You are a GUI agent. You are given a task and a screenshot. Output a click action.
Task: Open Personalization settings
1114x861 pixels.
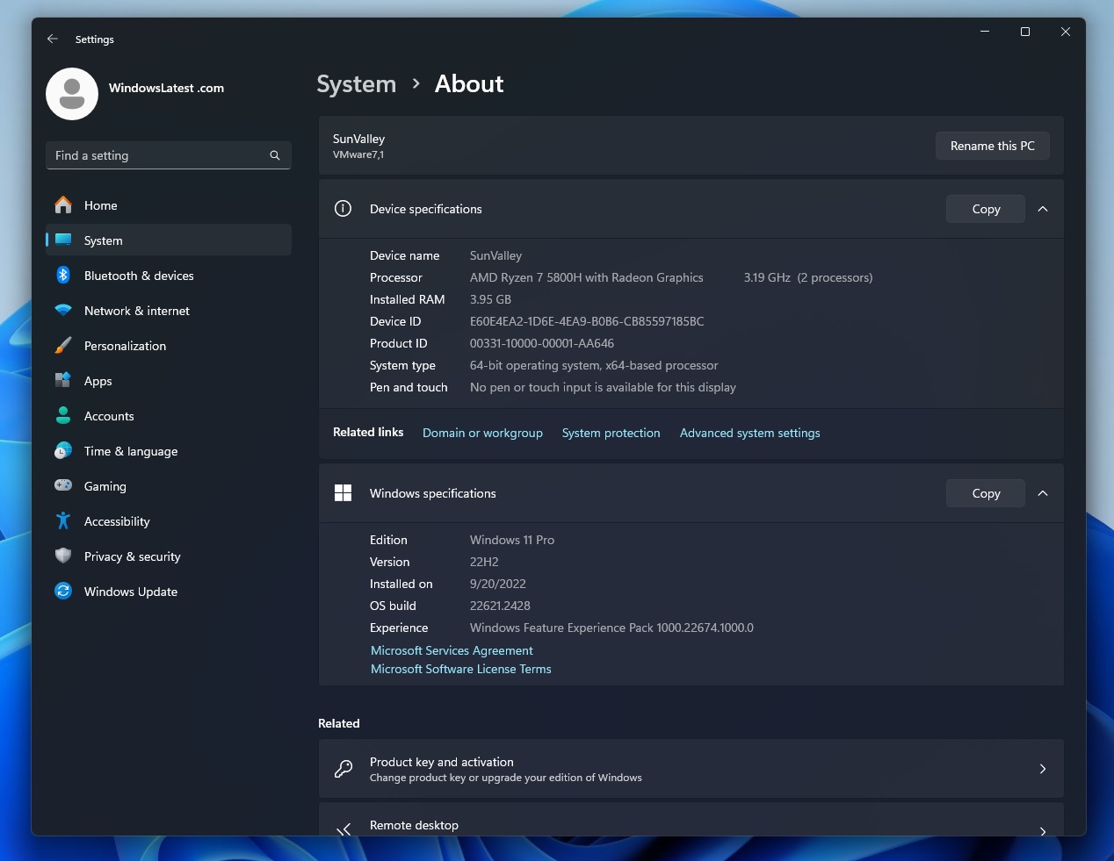point(169,345)
